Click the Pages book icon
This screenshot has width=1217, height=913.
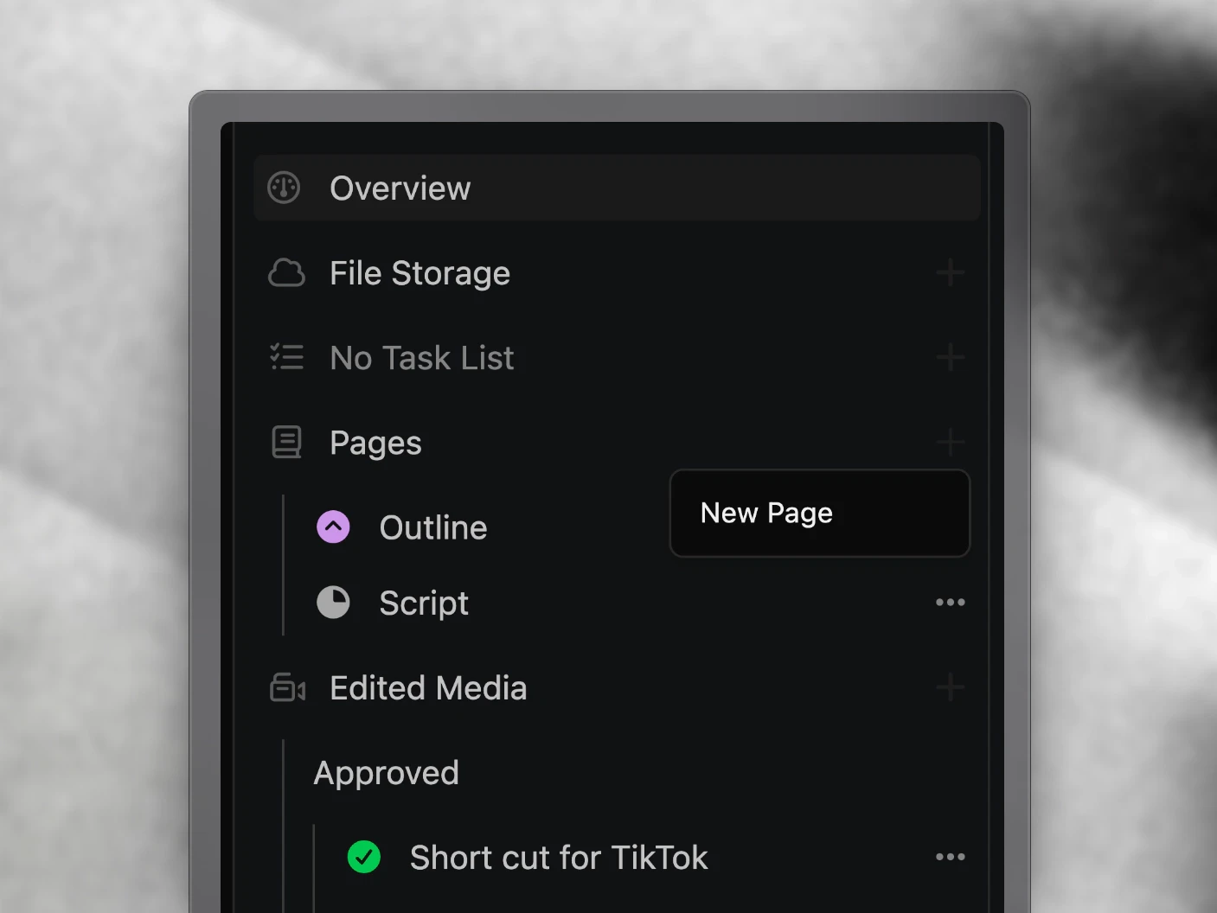pos(286,442)
